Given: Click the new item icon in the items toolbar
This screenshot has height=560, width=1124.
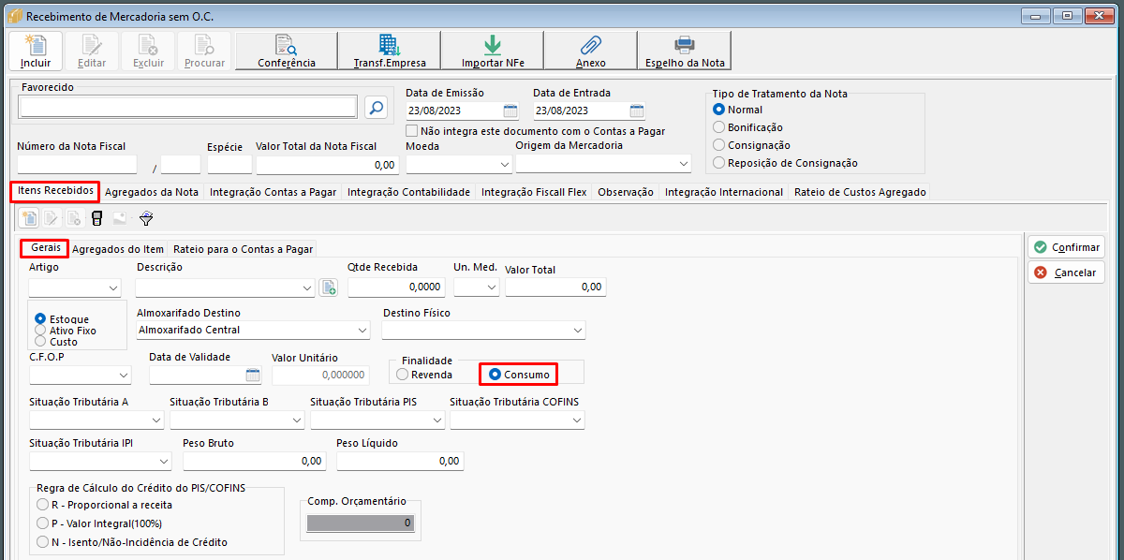Looking at the screenshot, I should tap(30, 218).
